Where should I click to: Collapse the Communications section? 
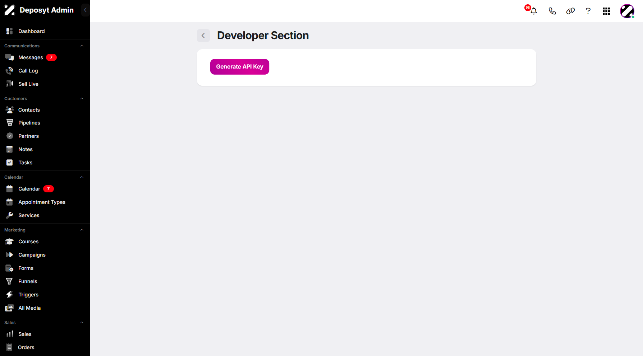(82, 46)
